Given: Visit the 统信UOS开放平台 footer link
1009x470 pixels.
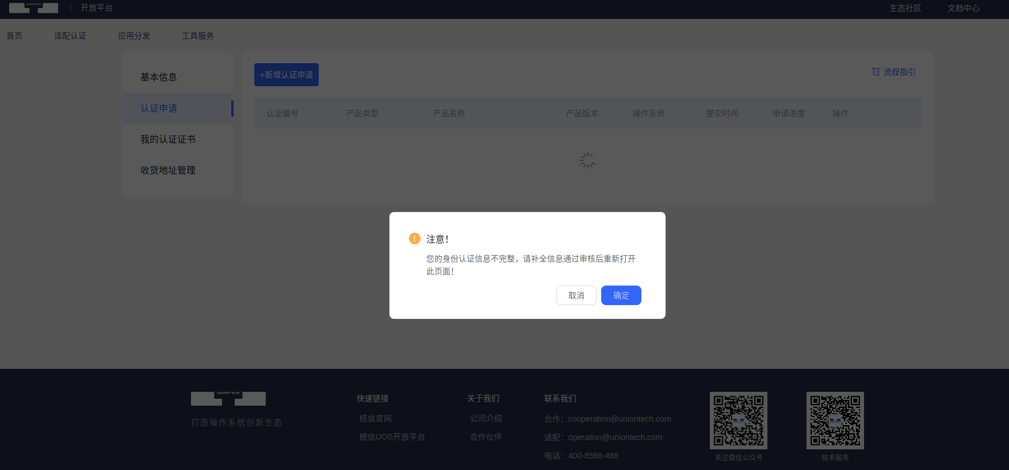Looking at the screenshot, I should [392, 437].
